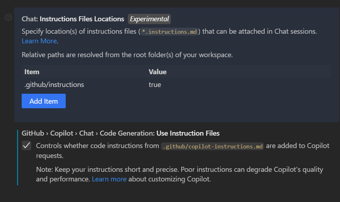Click the Relative paths description text
The width and height of the screenshot is (340, 202).
(x=127, y=55)
